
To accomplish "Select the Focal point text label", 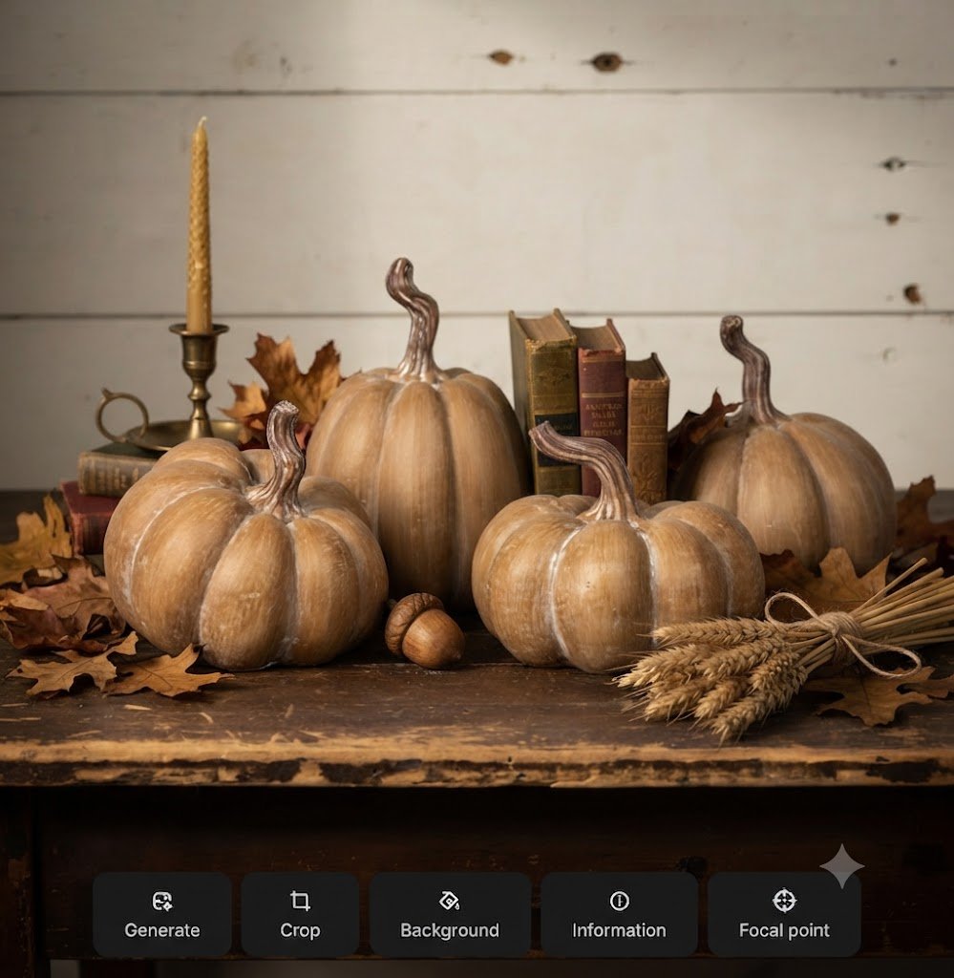I will point(784,930).
